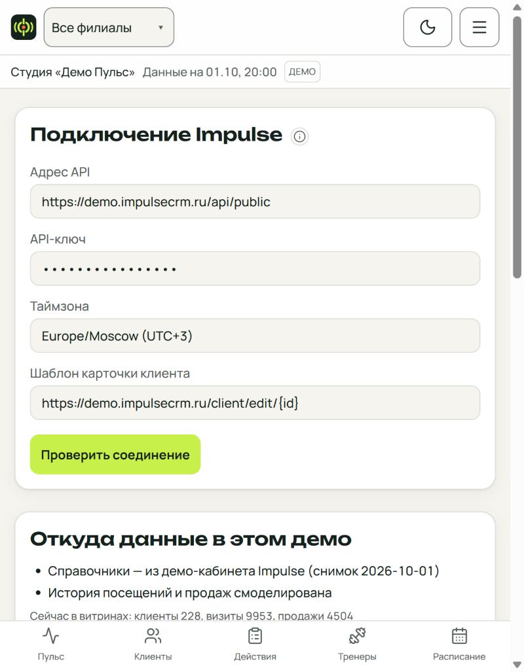Toggle dark mode with the moon icon

428,27
